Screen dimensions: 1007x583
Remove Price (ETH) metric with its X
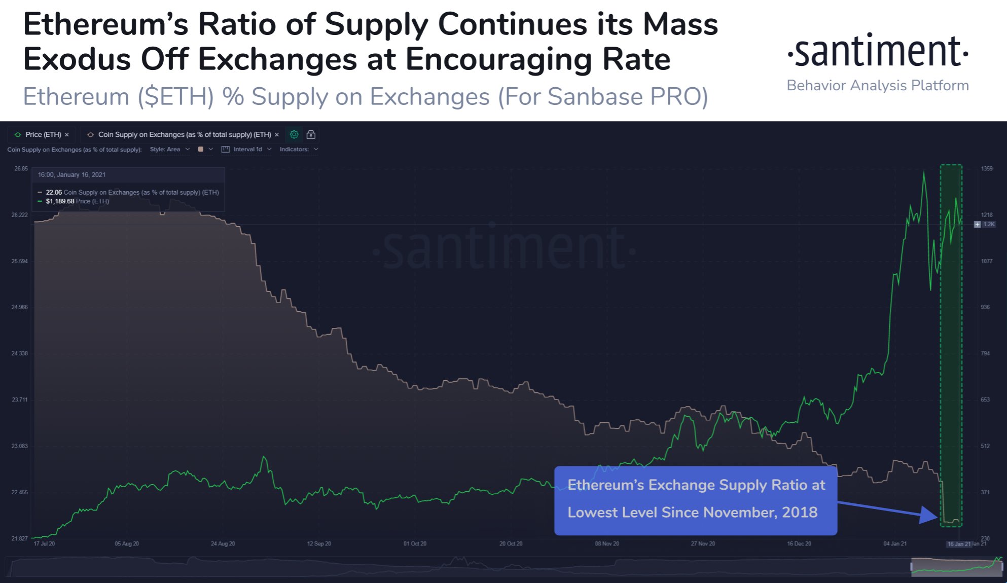click(x=67, y=135)
